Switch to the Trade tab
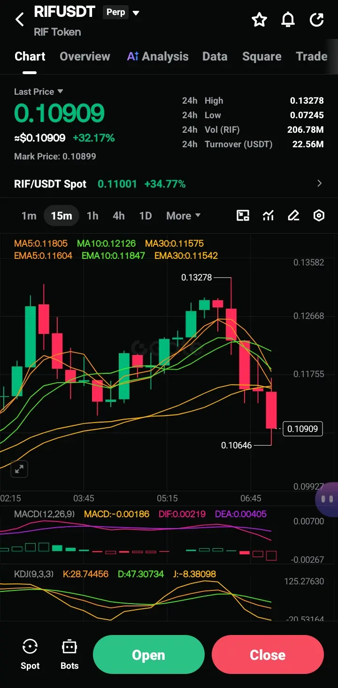 coord(312,56)
